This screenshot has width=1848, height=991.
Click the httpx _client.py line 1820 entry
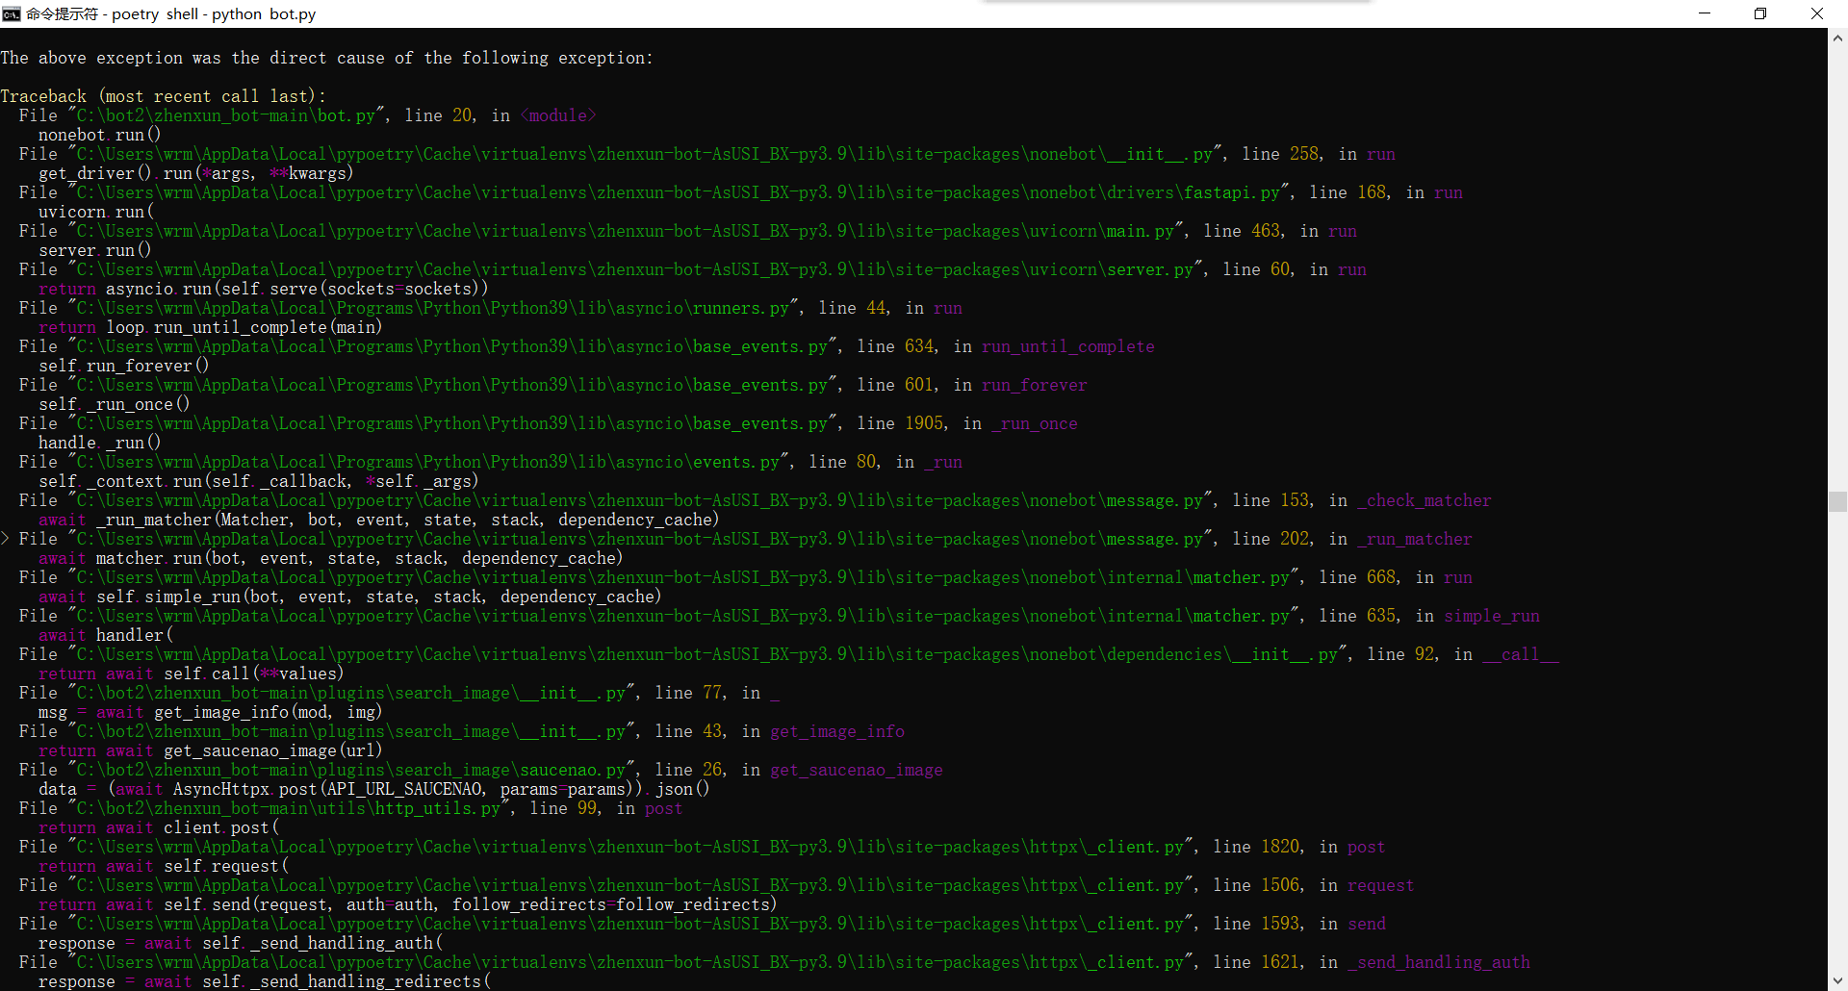(x=702, y=847)
